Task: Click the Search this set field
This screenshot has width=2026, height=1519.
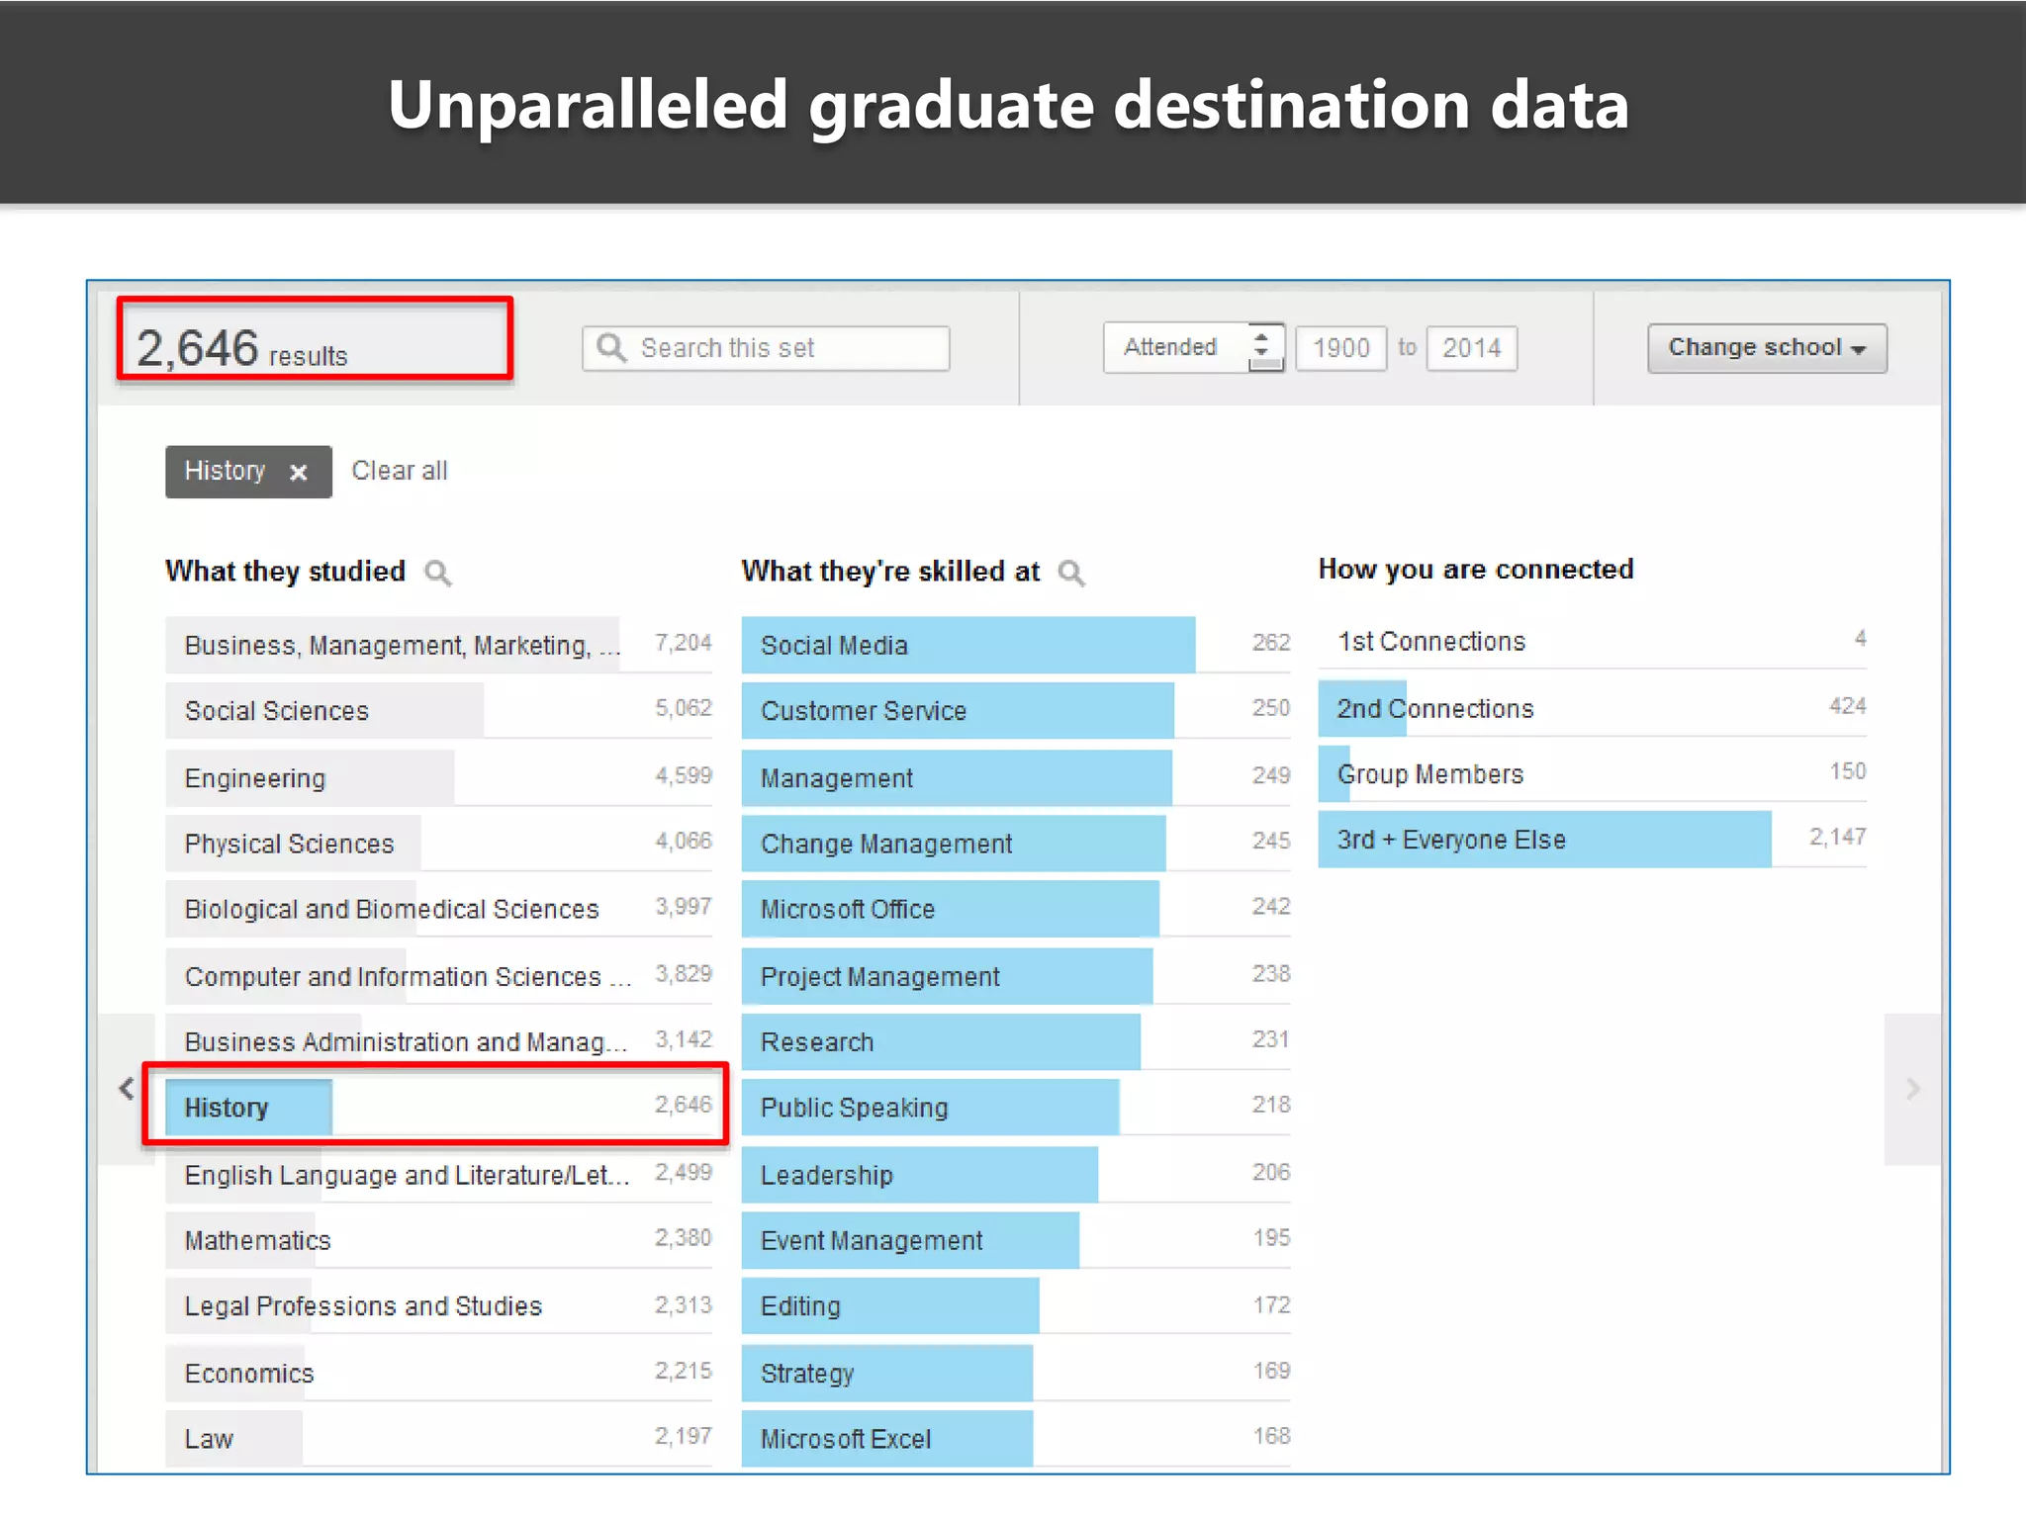Action: coord(766,348)
